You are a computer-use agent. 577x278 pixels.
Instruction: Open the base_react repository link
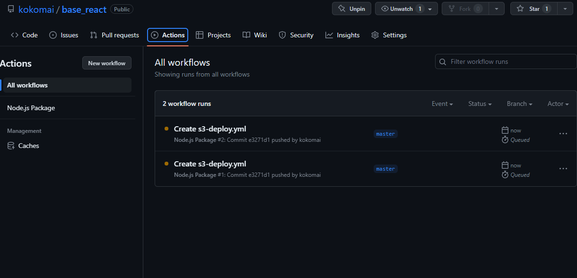click(x=84, y=9)
